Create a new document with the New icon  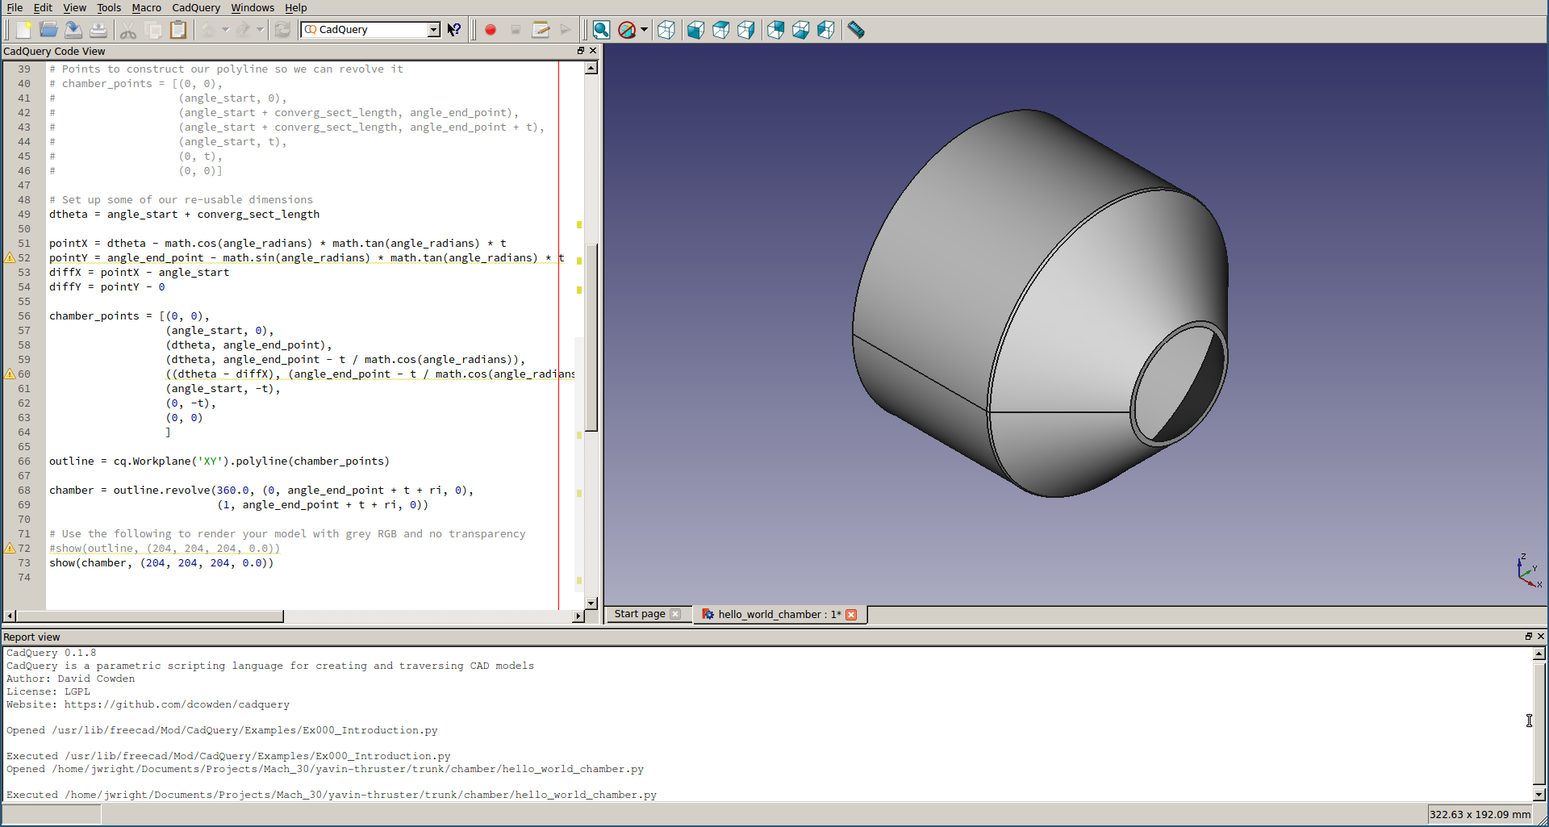tap(23, 30)
